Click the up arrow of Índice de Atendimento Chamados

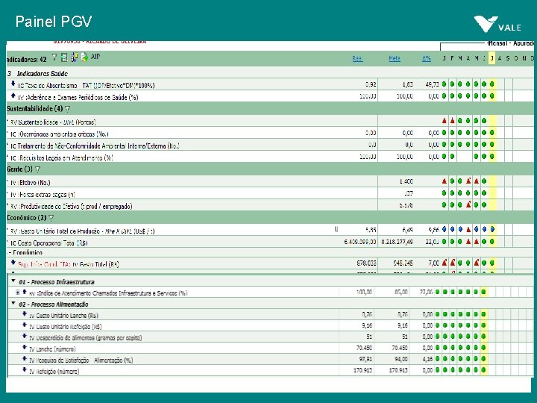tap(25, 292)
